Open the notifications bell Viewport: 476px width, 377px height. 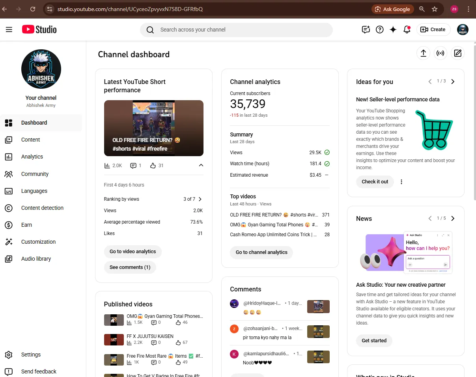pos(407,30)
